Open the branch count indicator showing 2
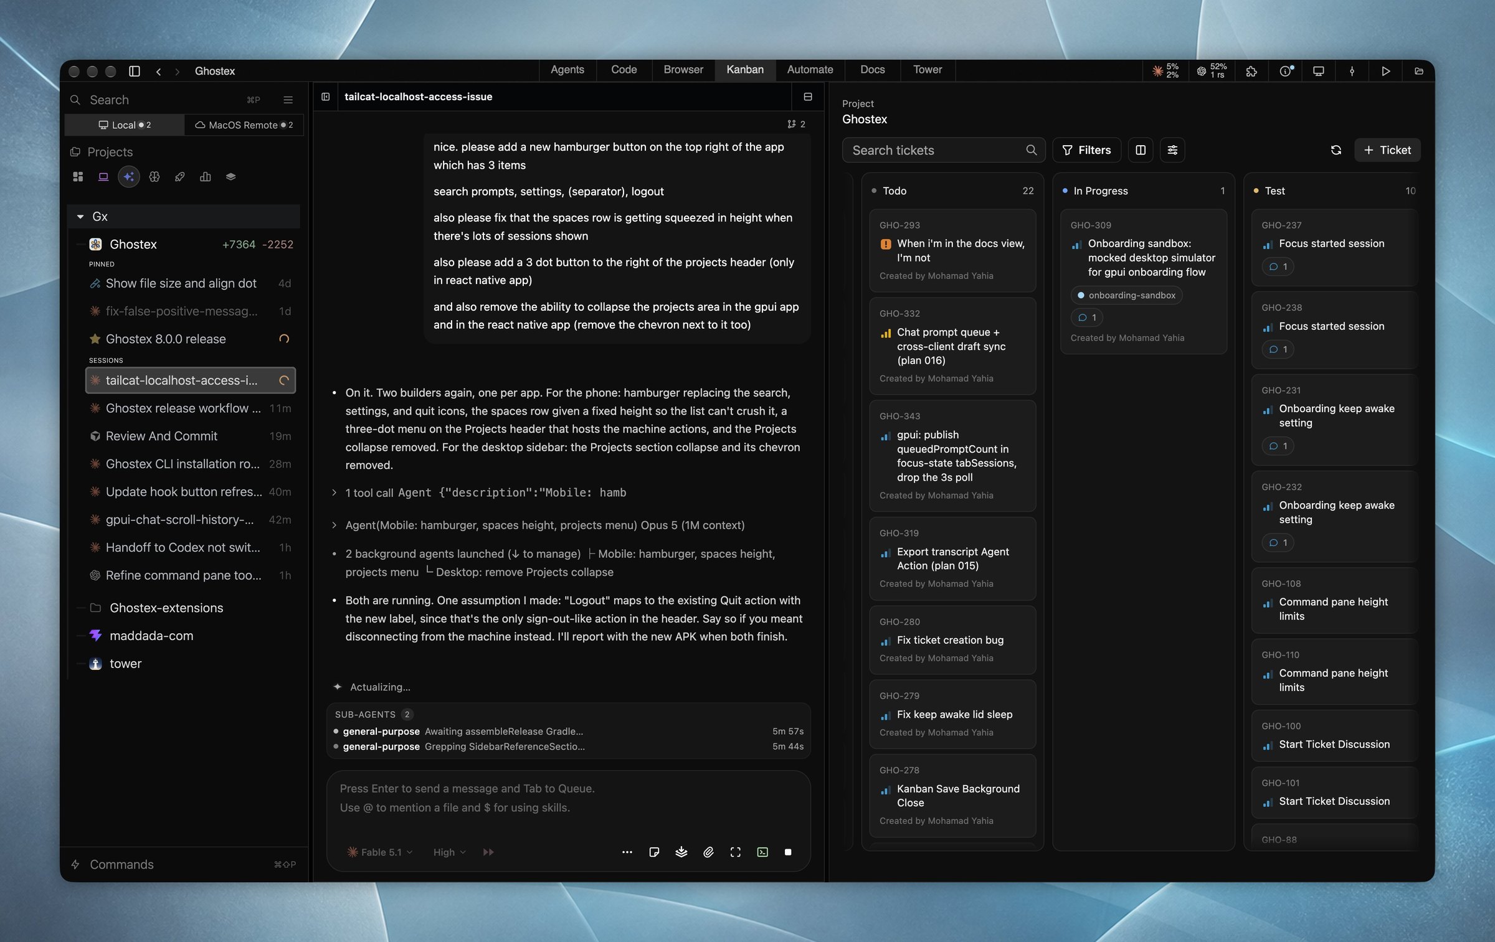Image resolution: width=1495 pixels, height=942 pixels. 796,124
